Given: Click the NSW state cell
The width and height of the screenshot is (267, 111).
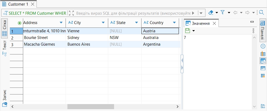Looking at the screenshot, I should point(125,38).
